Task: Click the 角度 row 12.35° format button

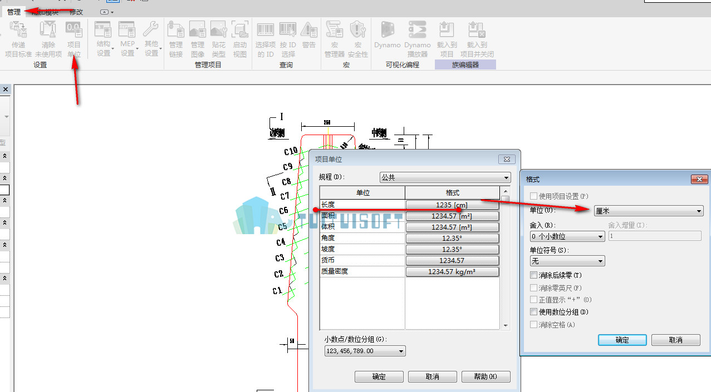Action: coord(452,238)
